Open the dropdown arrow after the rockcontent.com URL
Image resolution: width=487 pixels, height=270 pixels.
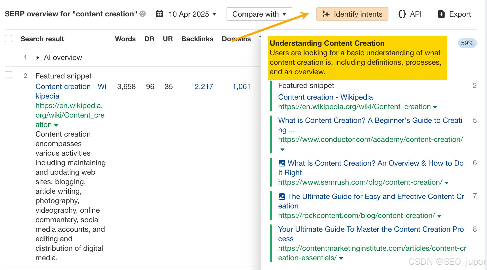coord(439,216)
